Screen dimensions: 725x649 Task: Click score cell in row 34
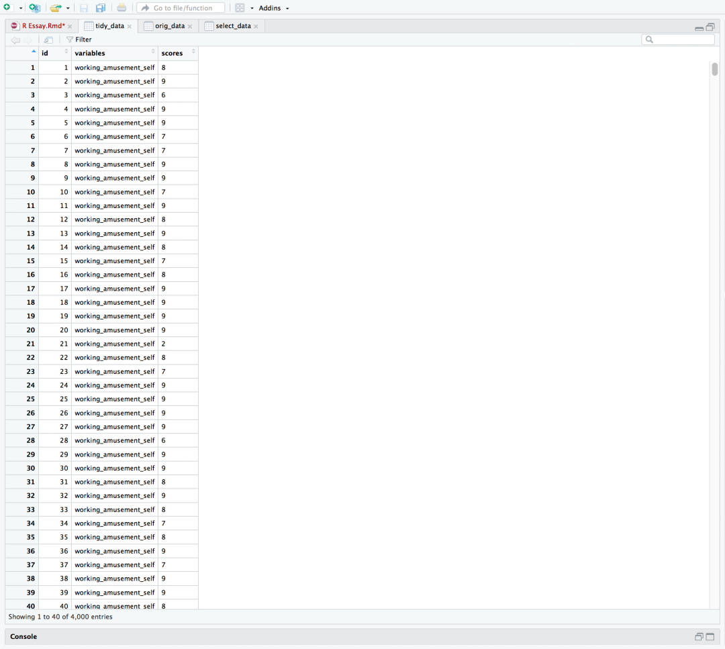(178, 523)
